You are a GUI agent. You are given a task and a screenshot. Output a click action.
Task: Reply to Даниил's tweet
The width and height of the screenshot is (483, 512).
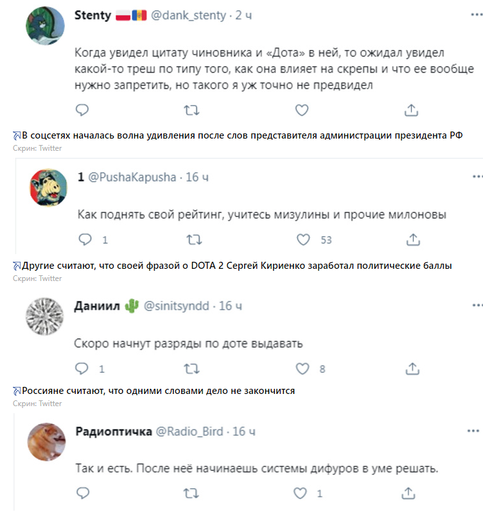(x=82, y=369)
